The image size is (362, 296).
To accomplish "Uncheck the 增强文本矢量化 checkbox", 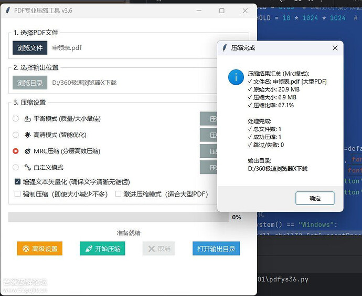I will pyautogui.click(x=18, y=182).
